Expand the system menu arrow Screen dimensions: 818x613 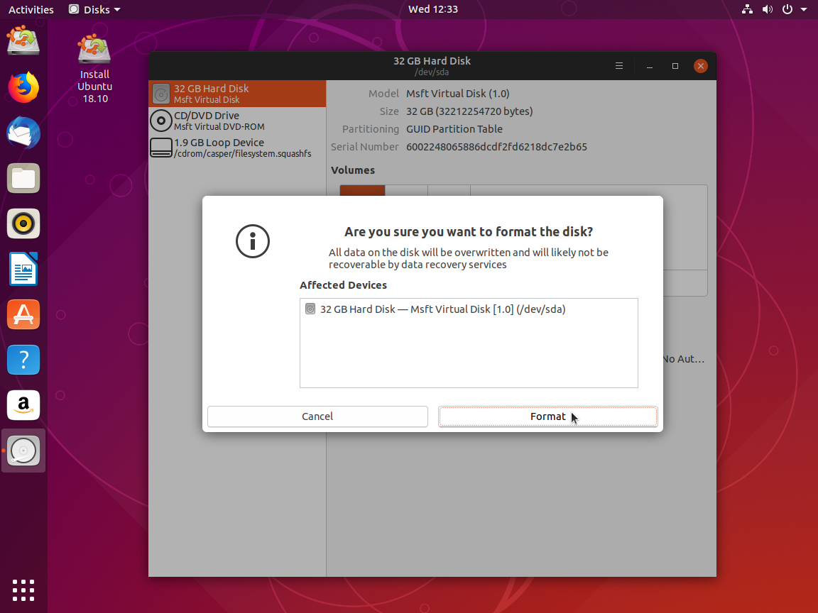click(804, 9)
